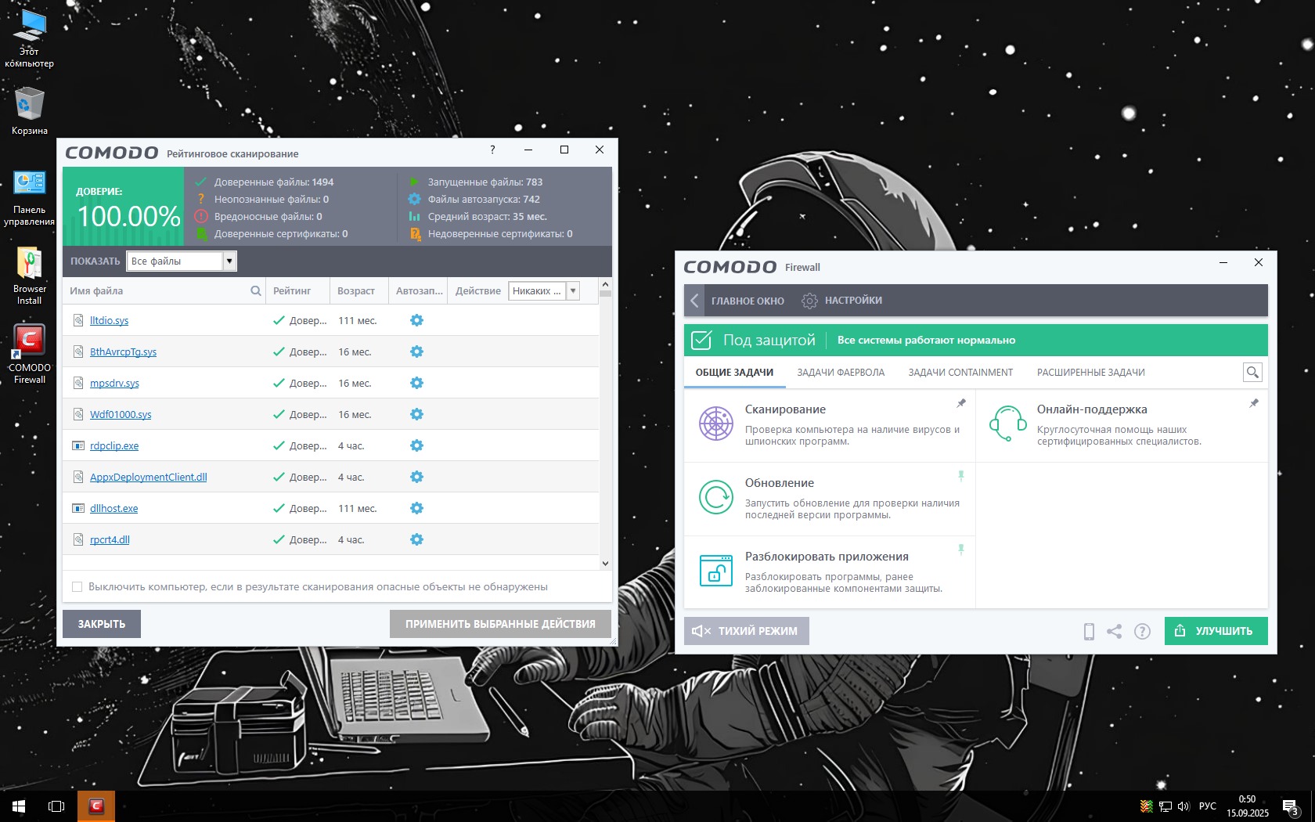Click the УЛУЧШИТЬ upgrade button
This screenshot has height=822, width=1315.
pos(1216,631)
